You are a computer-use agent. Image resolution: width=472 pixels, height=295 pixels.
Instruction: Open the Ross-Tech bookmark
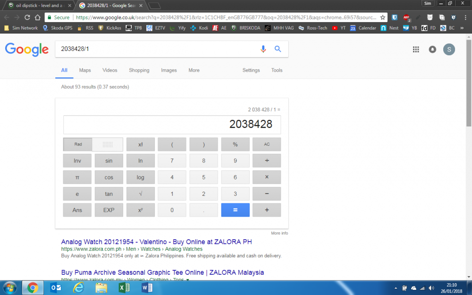point(312,28)
